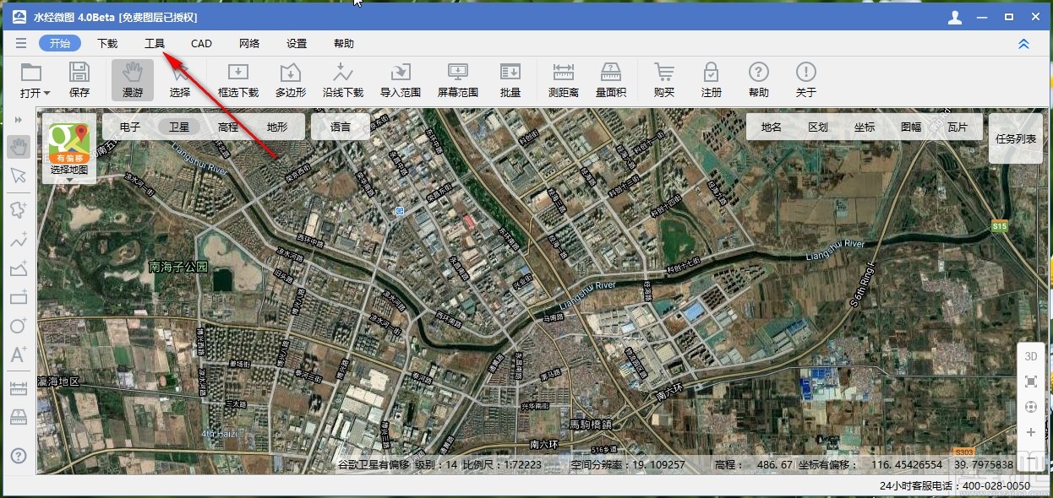The height and width of the screenshot is (498, 1053).
Task: Open the 下载 menu tab
Action: 107,43
